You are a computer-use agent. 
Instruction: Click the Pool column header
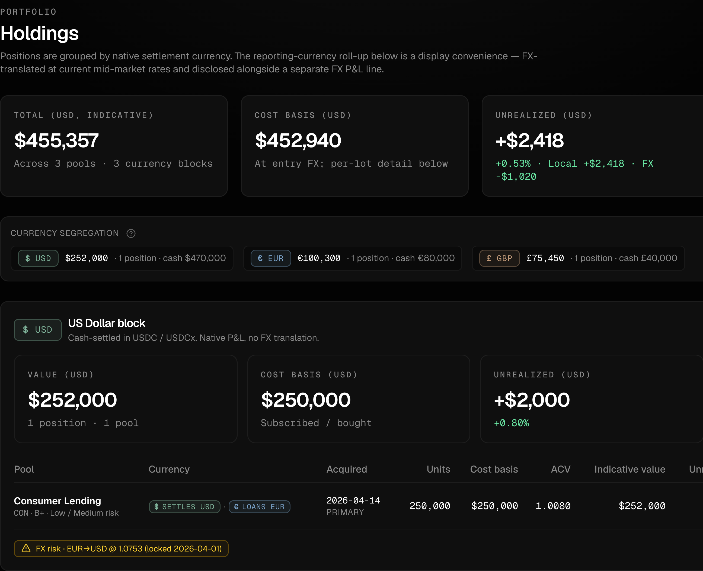coord(24,469)
